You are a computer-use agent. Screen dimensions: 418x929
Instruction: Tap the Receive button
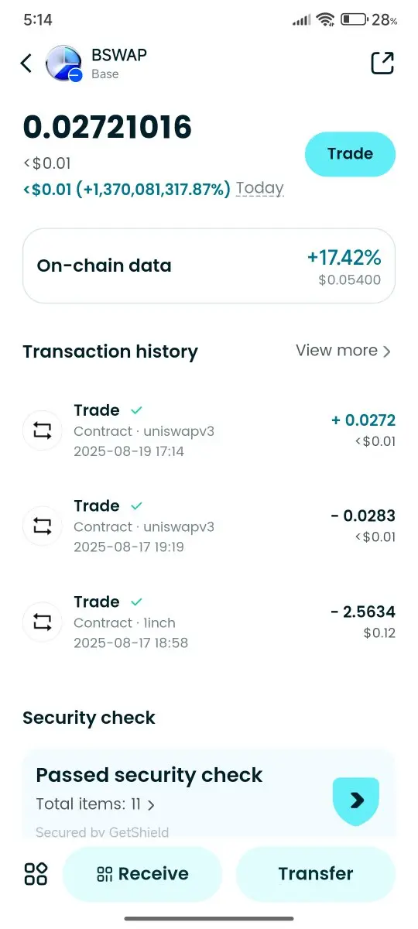pyautogui.click(x=142, y=874)
